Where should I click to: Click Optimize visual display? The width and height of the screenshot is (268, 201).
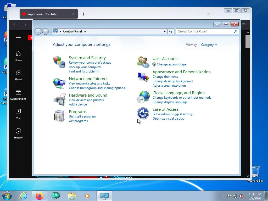tap(168, 119)
